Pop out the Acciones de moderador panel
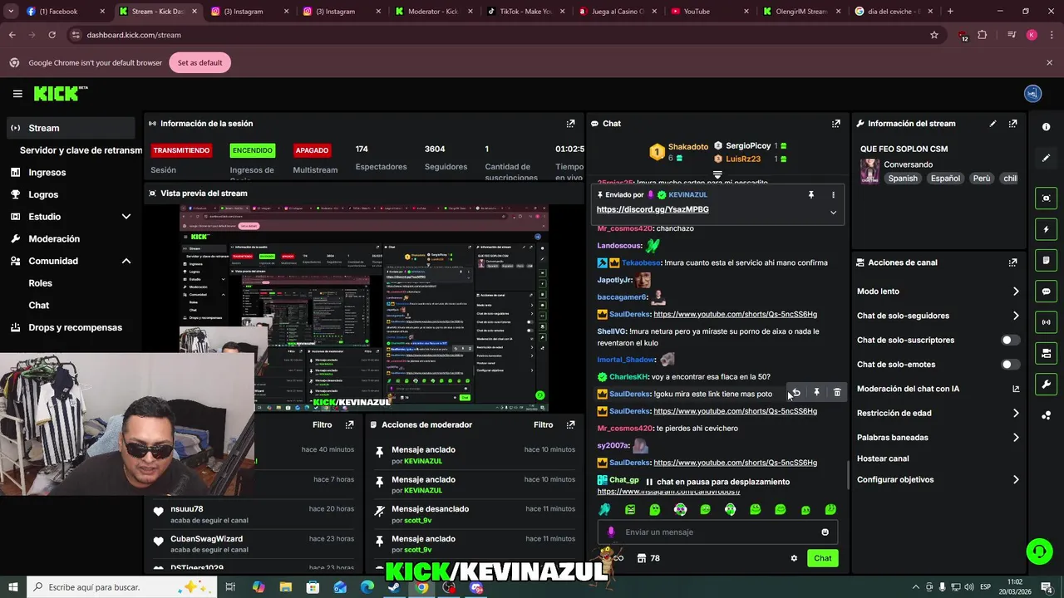Viewport: 1064px width, 598px height. tap(570, 424)
